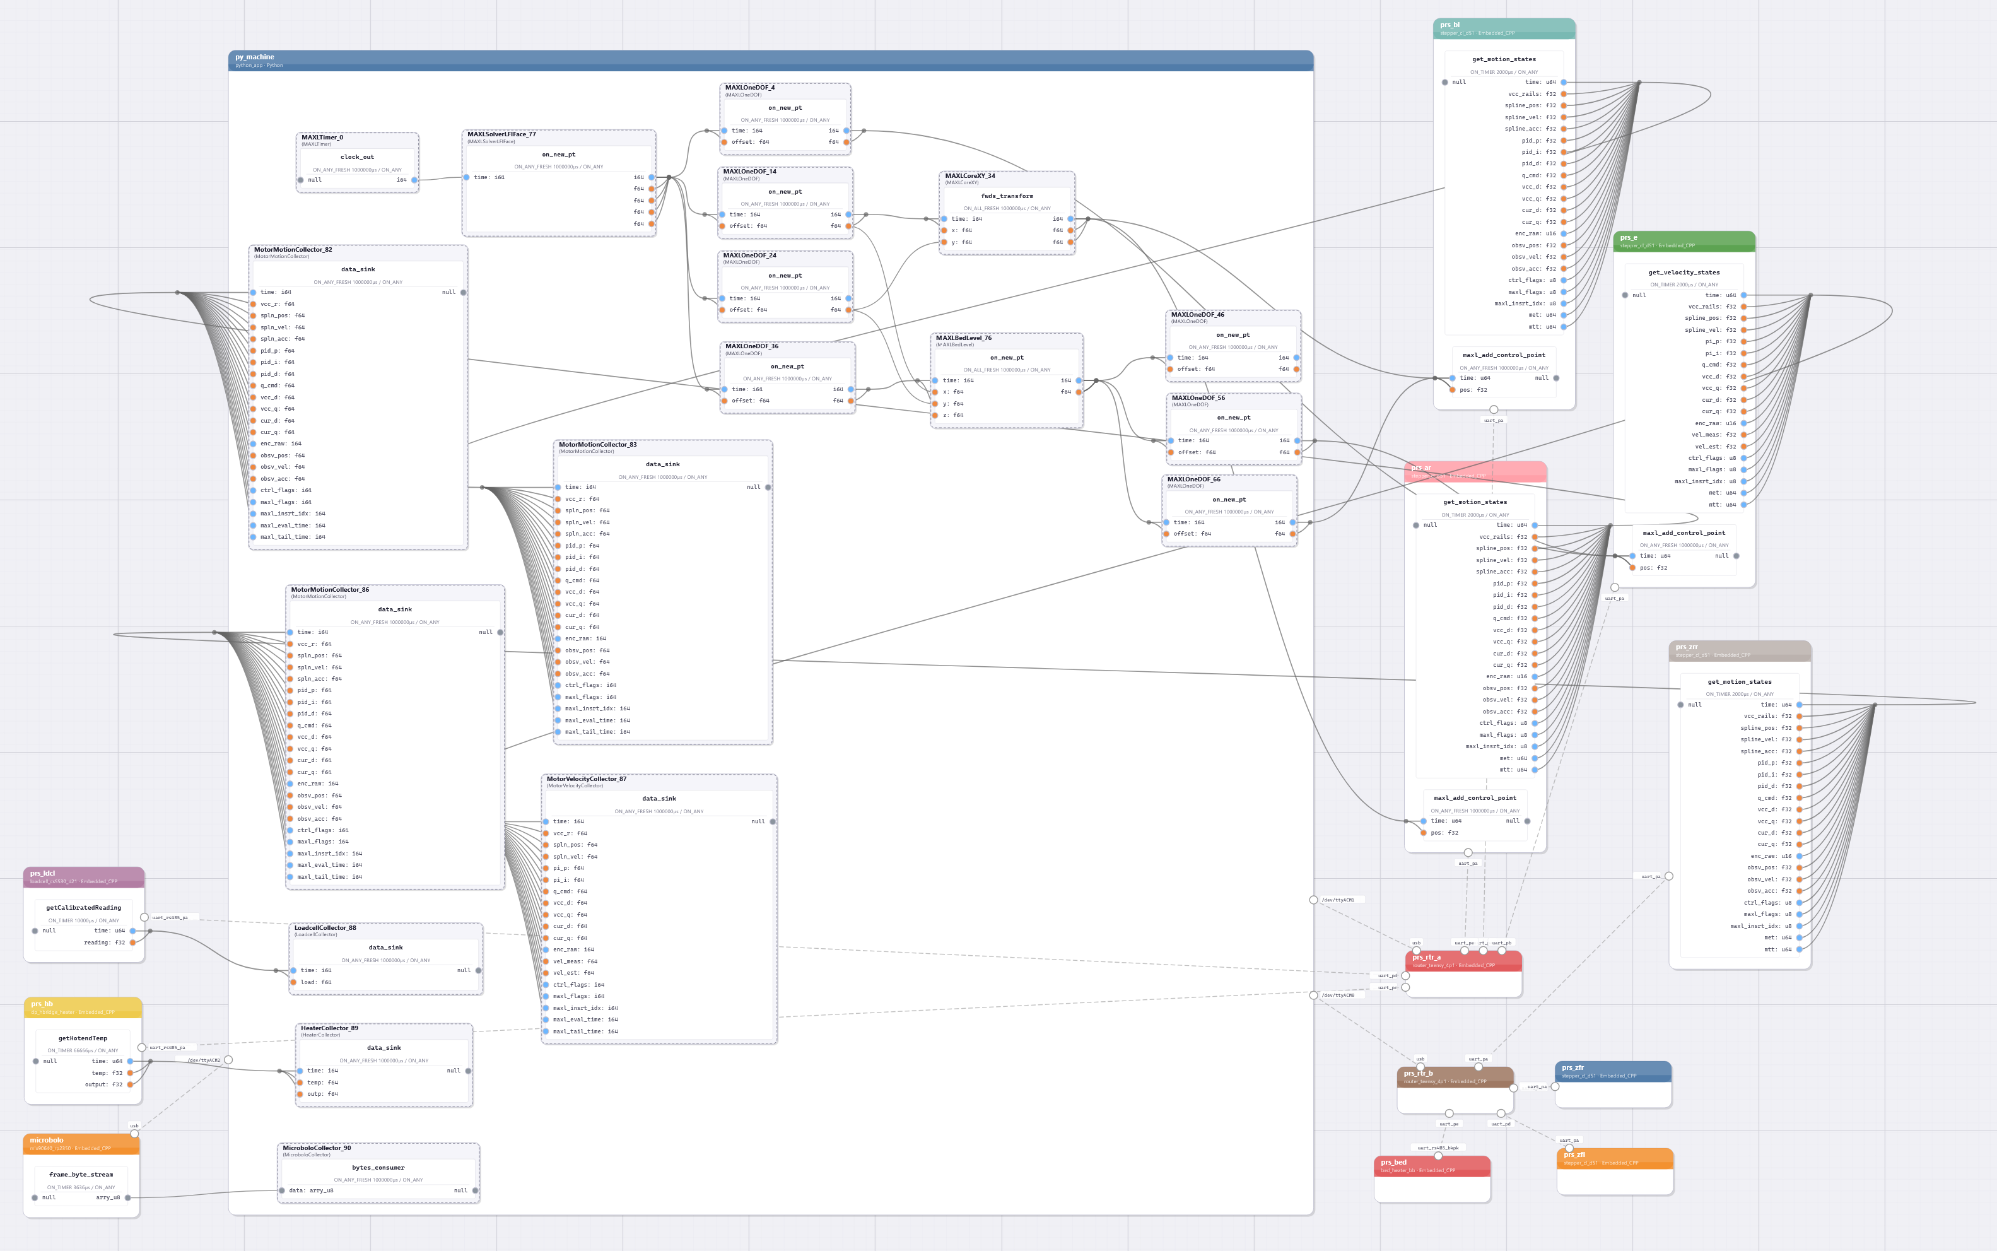1997x1251 pixels.
Task: Click the uart_pa port on prs_zfr
Action: point(1555,1086)
